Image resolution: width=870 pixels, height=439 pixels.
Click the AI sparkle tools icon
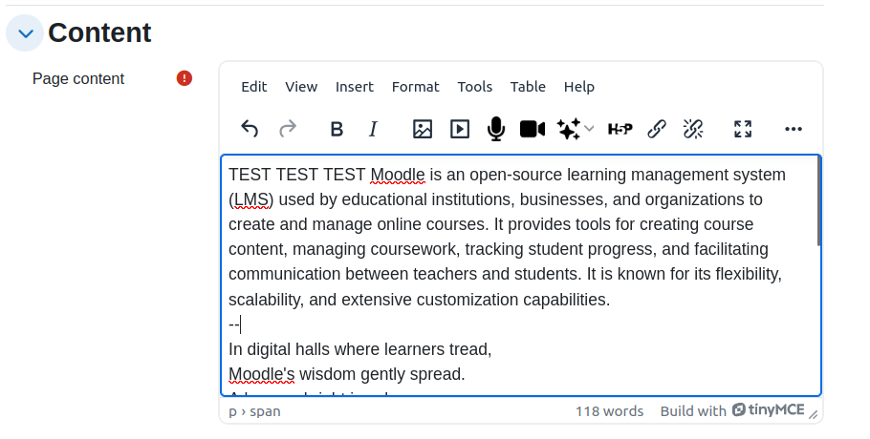(x=569, y=129)
